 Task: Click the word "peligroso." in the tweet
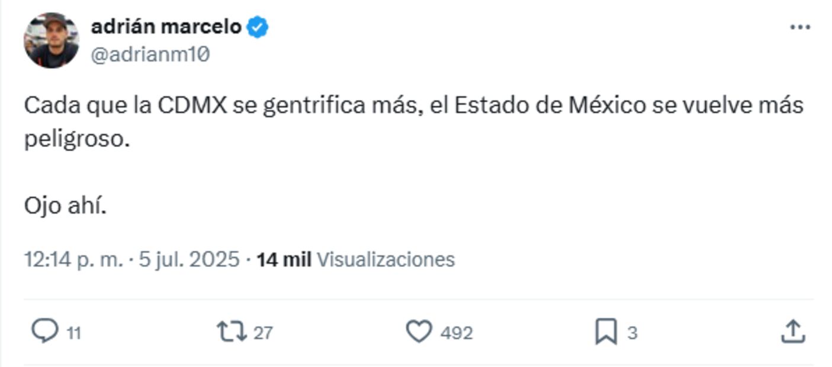(77, 140)
